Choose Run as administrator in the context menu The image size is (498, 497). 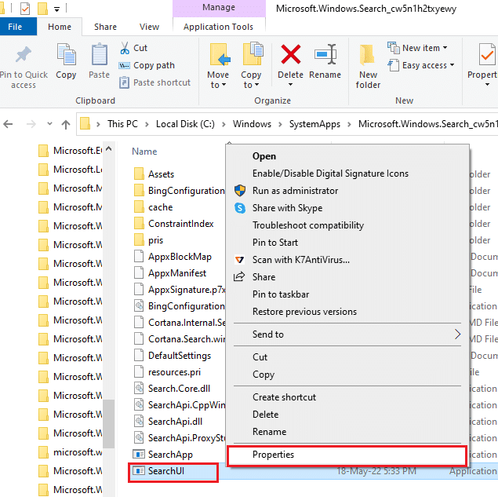coord(295,191)
